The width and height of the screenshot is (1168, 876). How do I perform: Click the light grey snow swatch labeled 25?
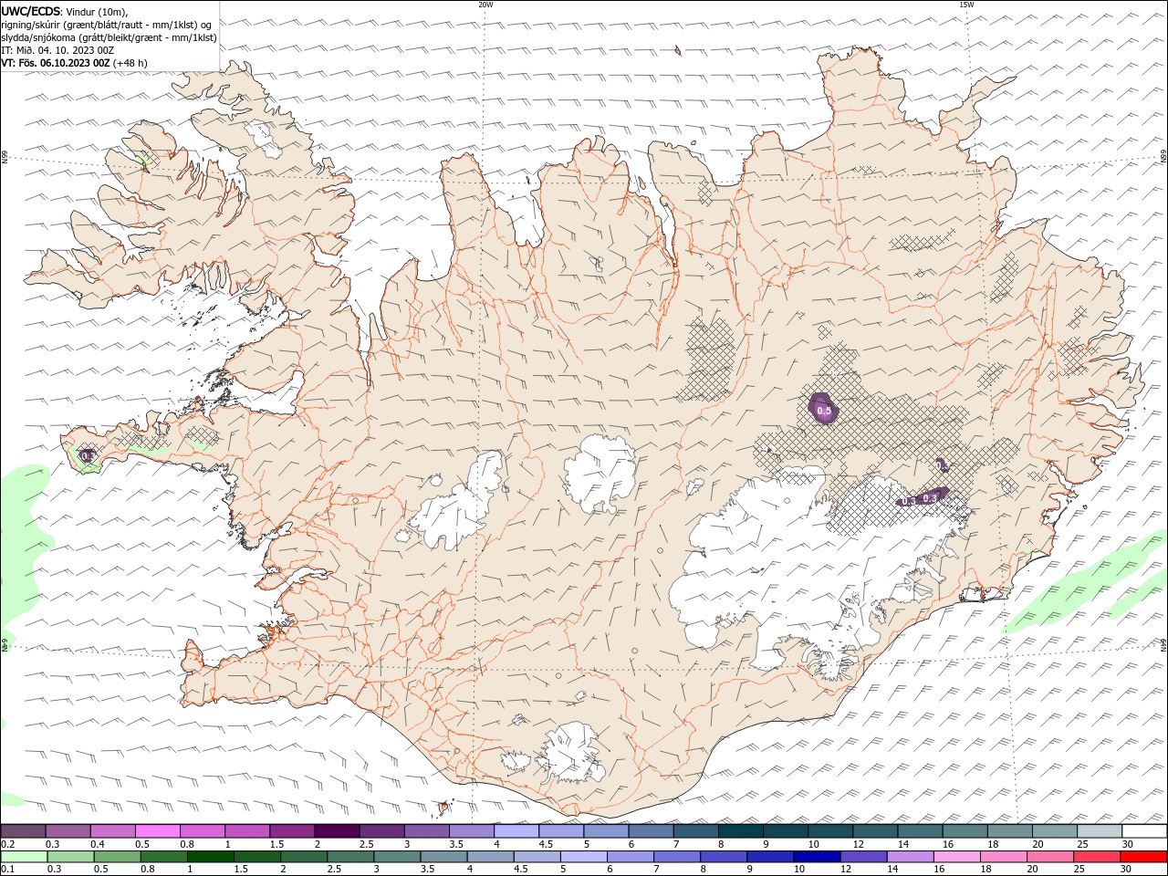pos(1100,831)
